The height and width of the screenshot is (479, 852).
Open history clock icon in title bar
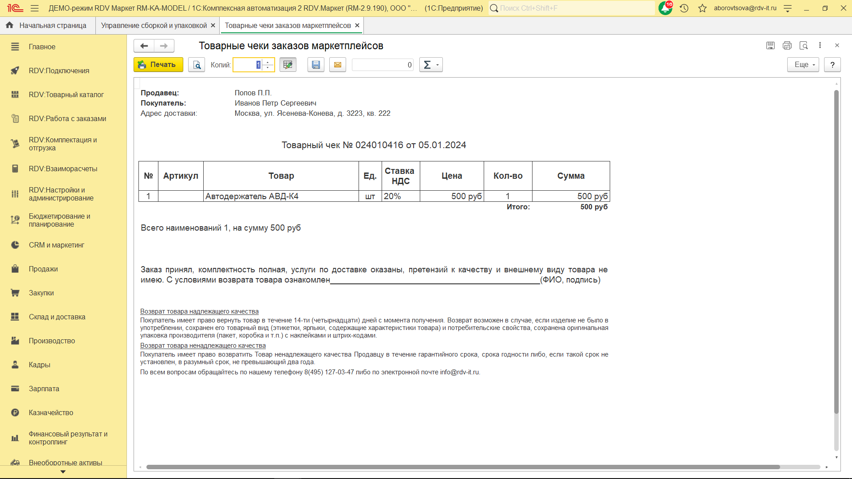pyautogui.click(x=684, y=8)
